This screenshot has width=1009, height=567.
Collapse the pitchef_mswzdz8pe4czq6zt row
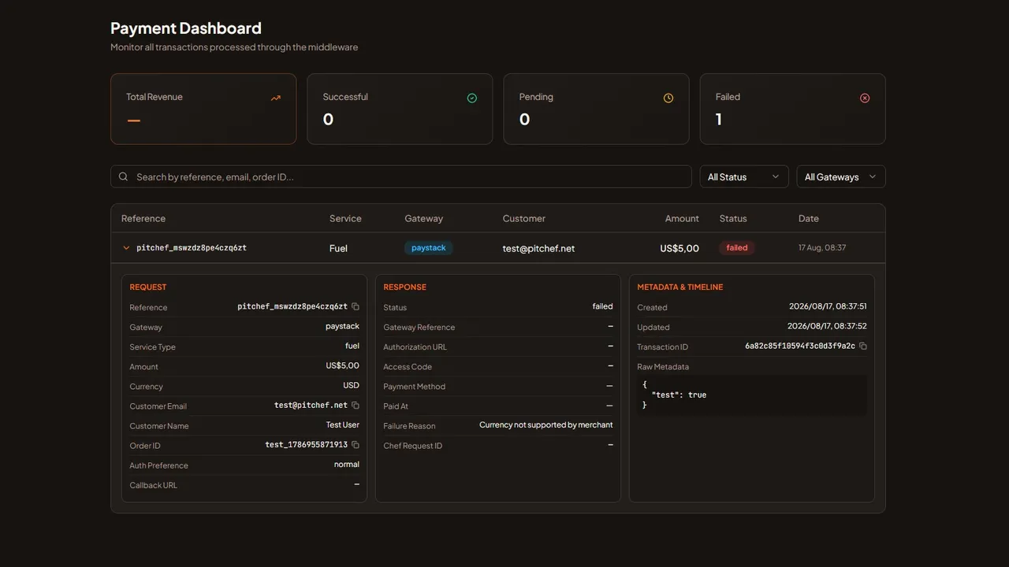coord(126,247)
